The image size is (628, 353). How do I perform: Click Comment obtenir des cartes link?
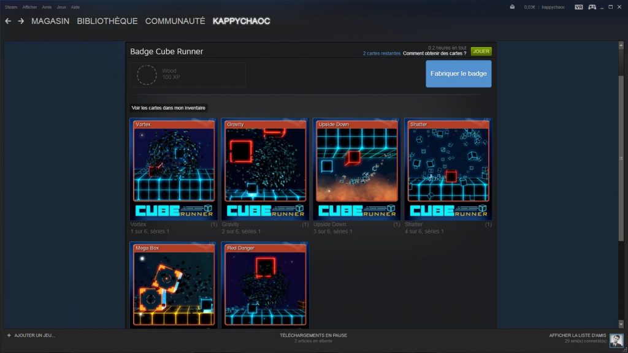tap(434, 53)
